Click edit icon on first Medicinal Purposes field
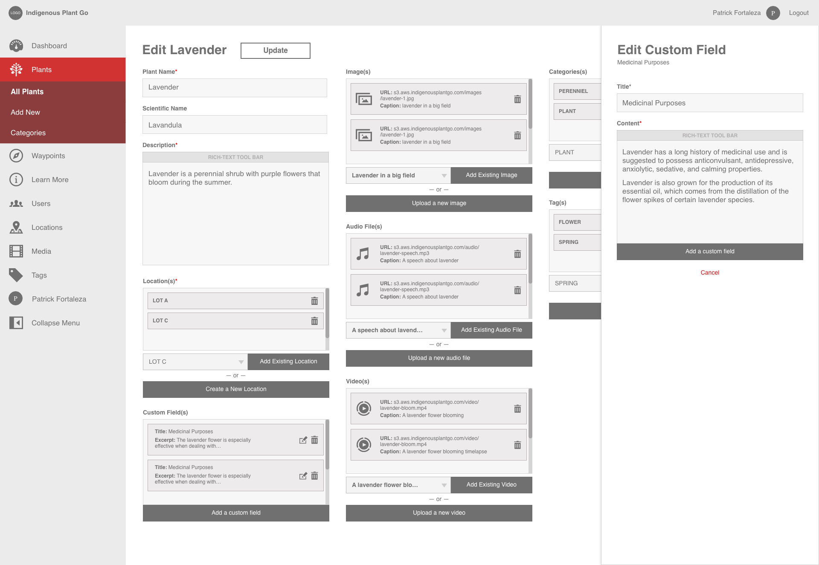819x565 pixels. point(303,440)
